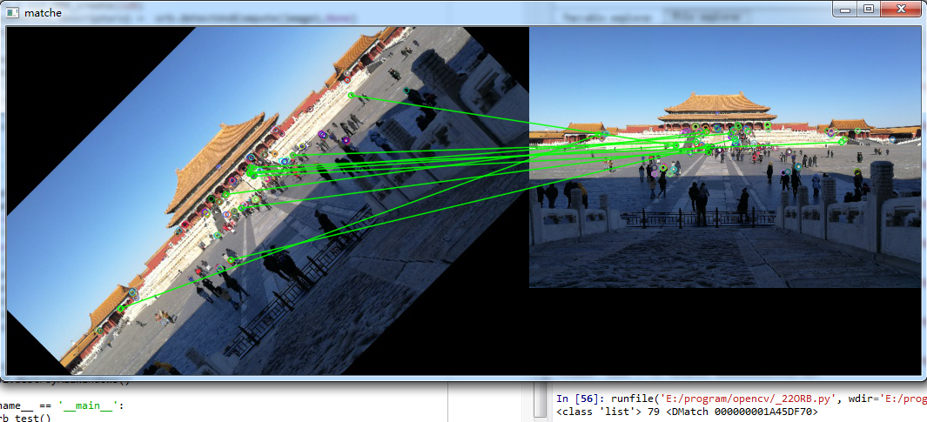This screenshot has height=422, width=927.
Task: Click the "rb_test()" code line in editor
Action: pos(25,418)
